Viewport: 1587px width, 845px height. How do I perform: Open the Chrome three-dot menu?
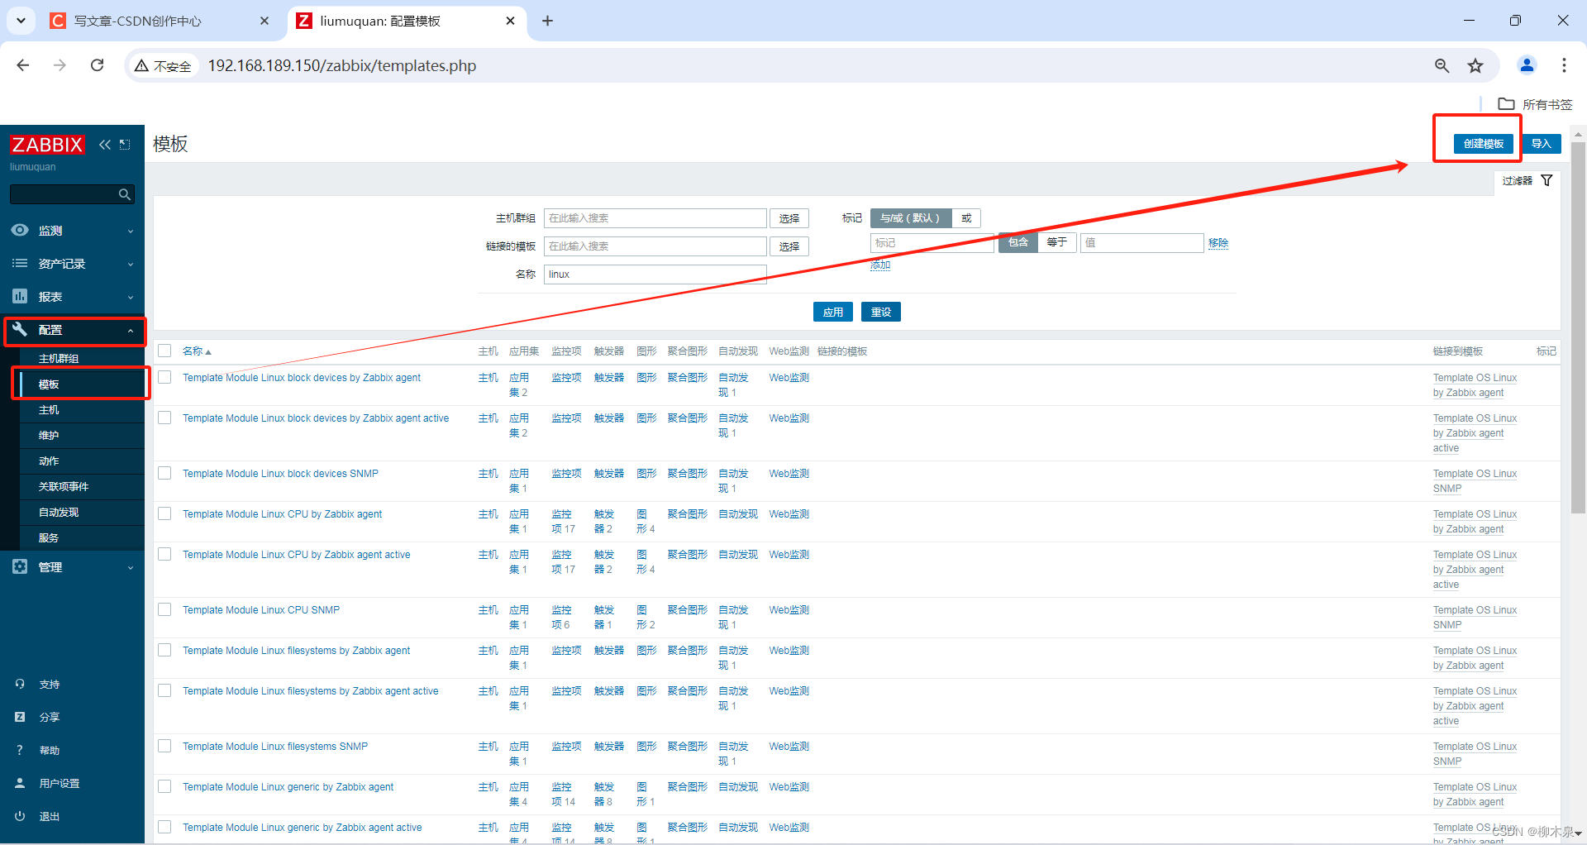click(1564, 65)
